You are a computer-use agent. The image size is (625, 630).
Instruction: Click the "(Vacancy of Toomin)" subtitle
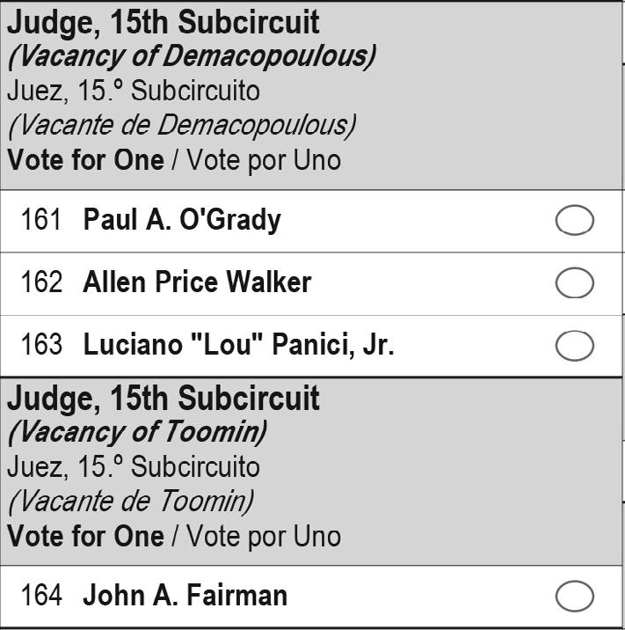pyautogui.click(x=137, y=432)
